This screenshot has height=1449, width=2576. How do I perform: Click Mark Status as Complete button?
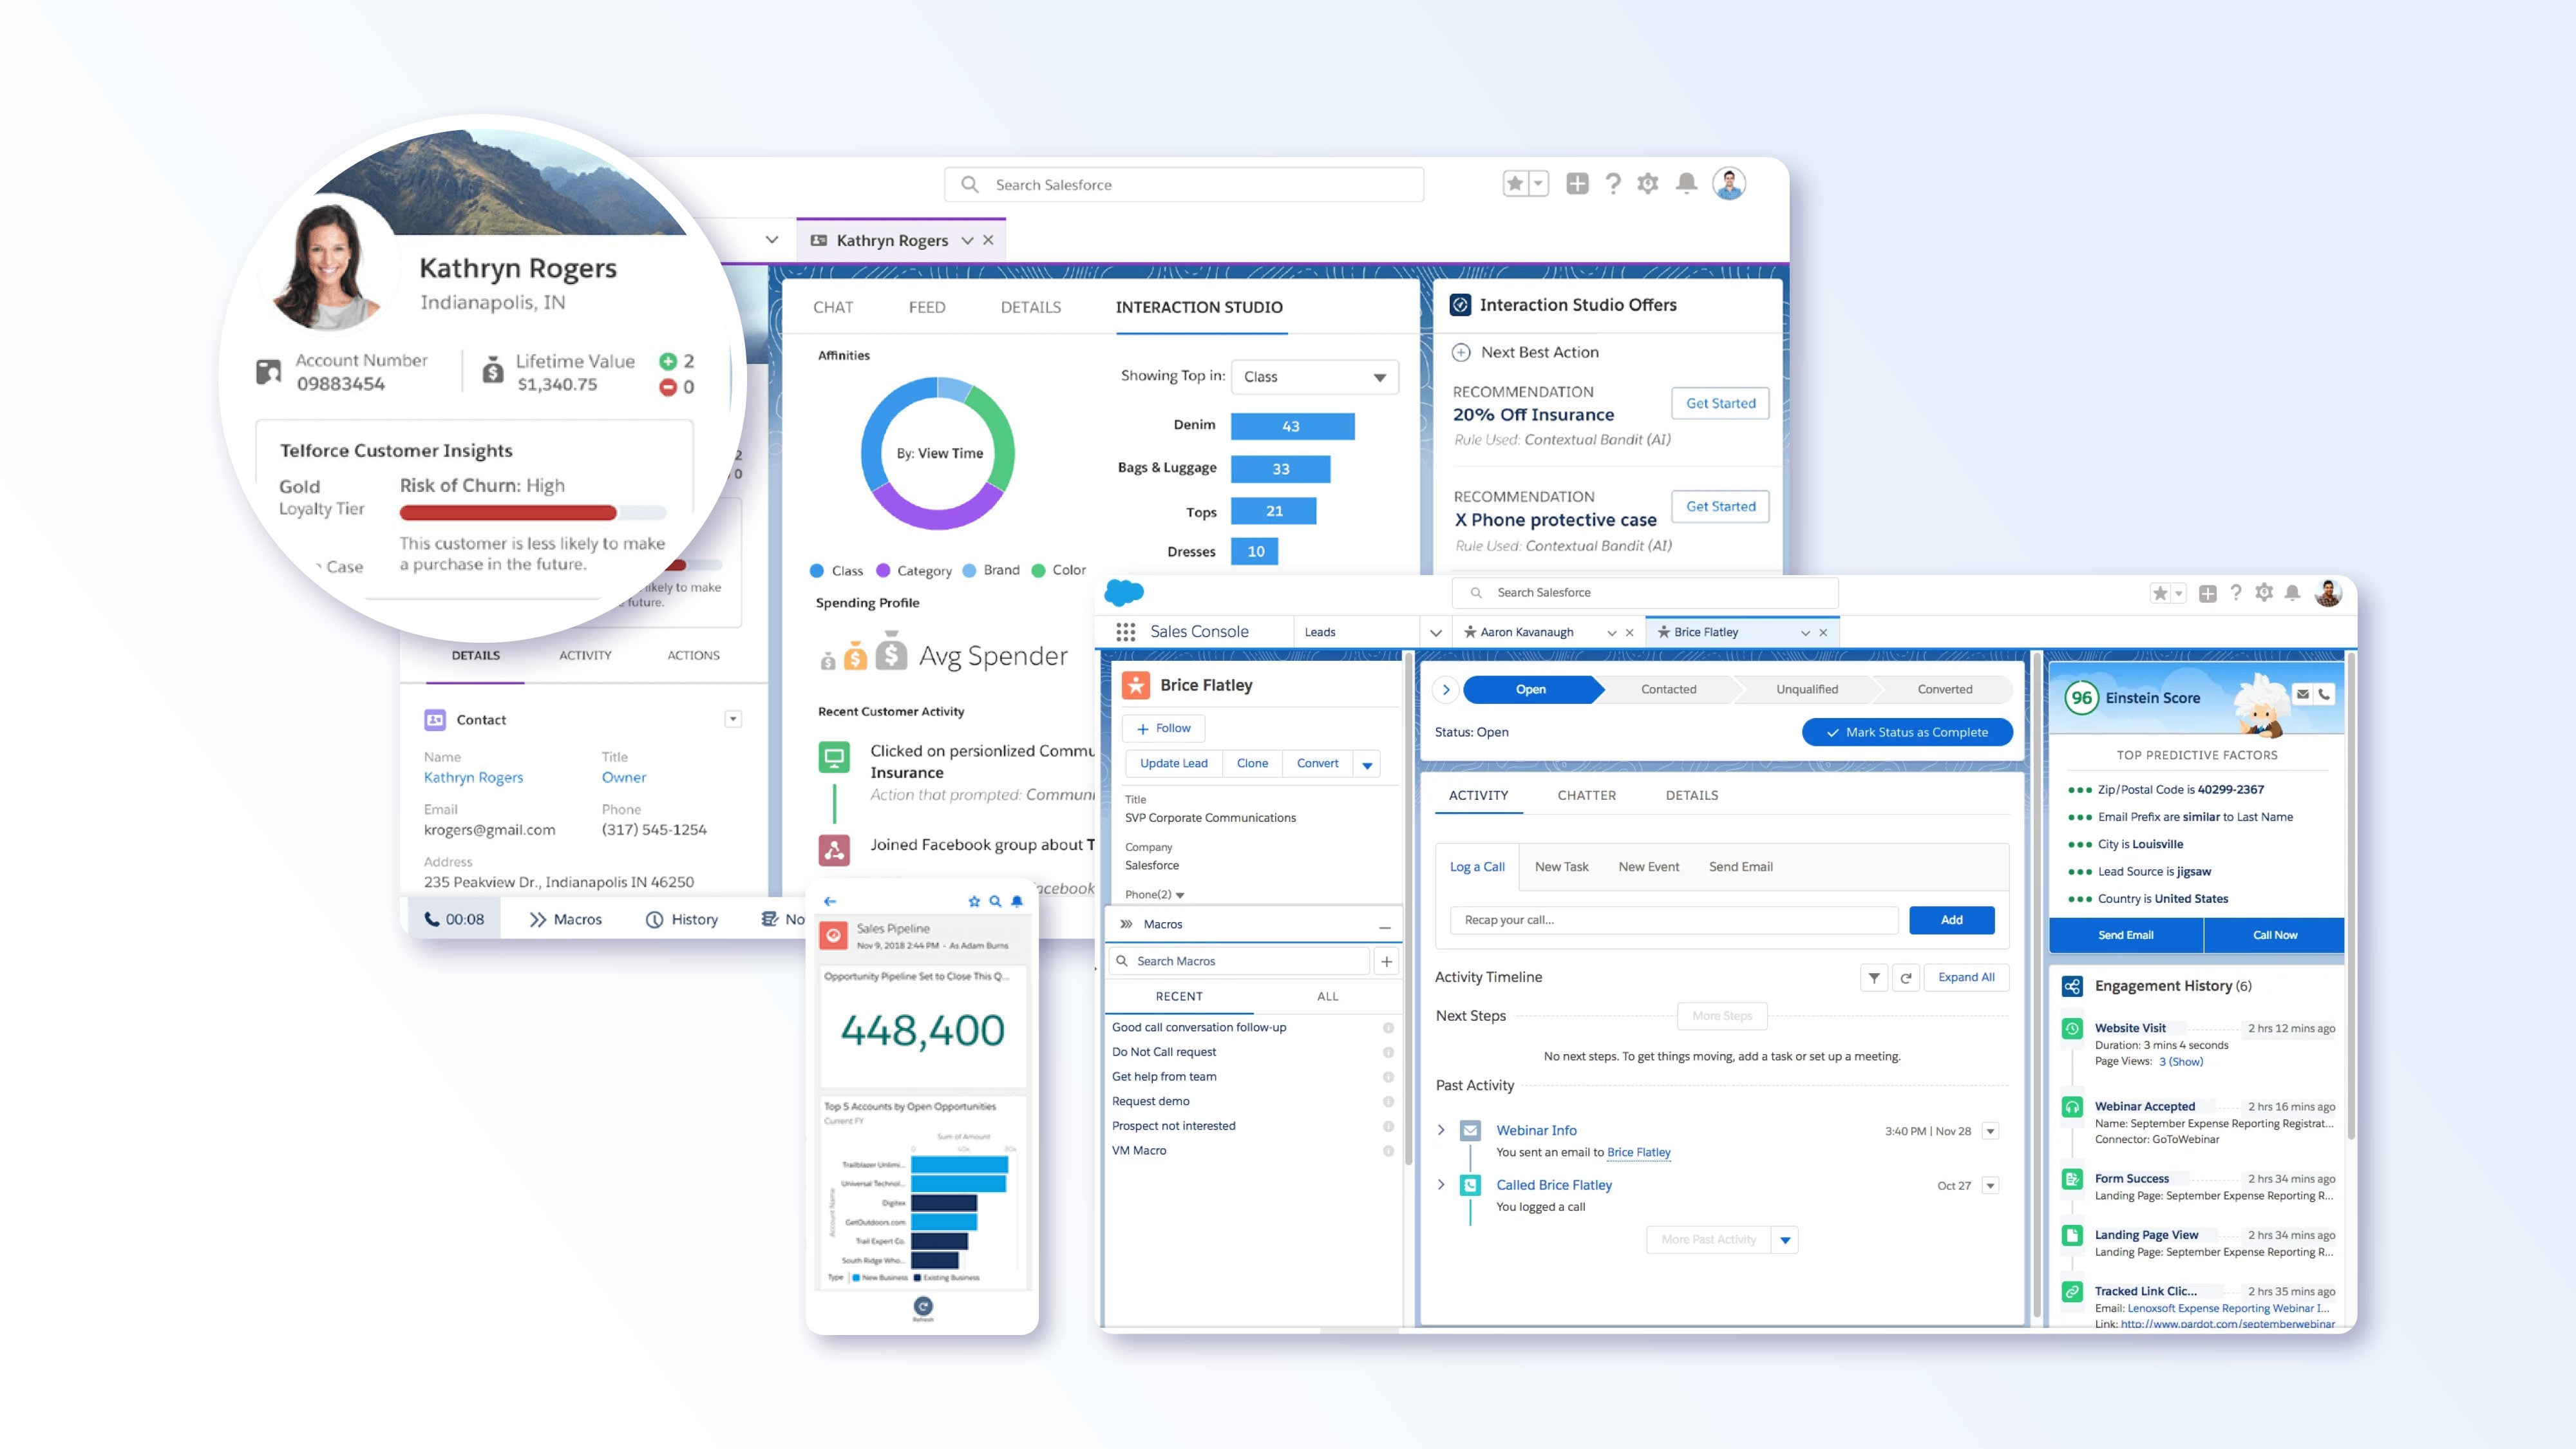coord(1906,732)
